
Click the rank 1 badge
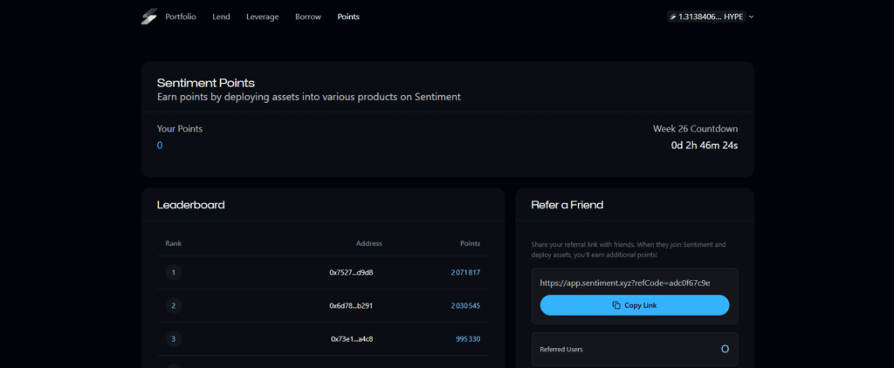pyautogui.click(x=173, y=272)
